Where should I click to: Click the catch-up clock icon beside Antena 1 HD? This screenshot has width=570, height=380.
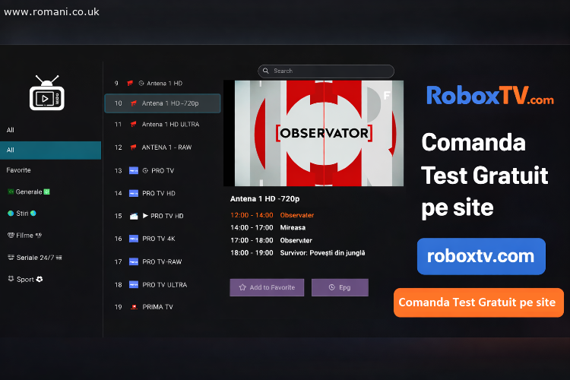click(x=141, y=84)
